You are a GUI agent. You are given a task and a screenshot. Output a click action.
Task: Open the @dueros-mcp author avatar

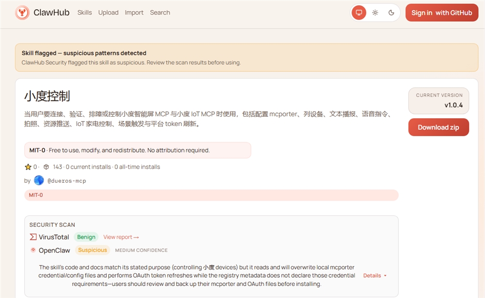point(39,180)
